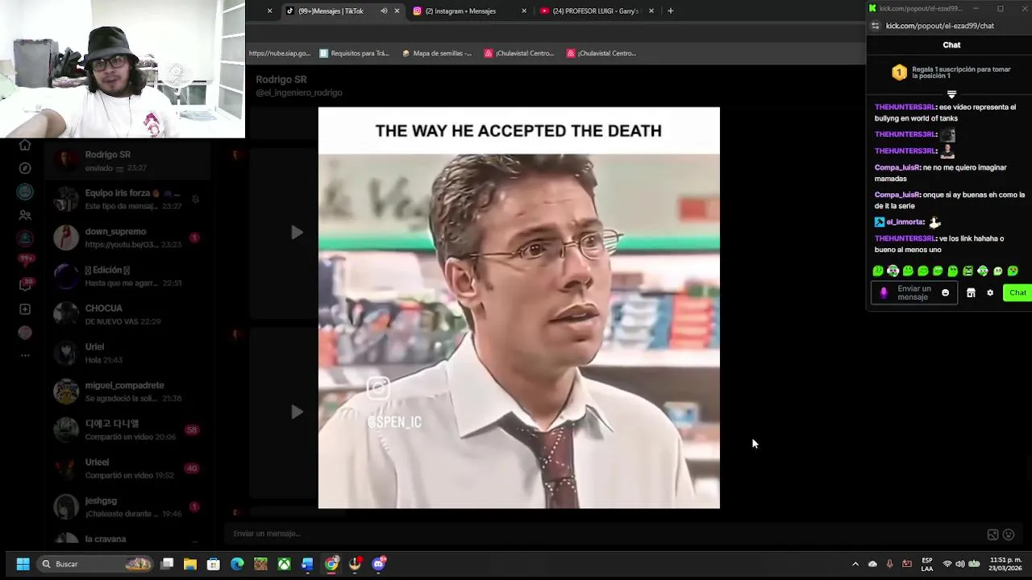
Task: Show hidden system tray icons chevron
Action: [x=855, y=564]
